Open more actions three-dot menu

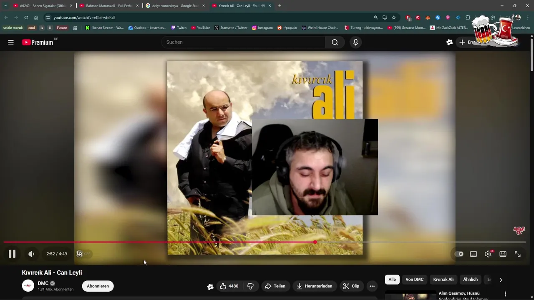click(x=372, y=286)
